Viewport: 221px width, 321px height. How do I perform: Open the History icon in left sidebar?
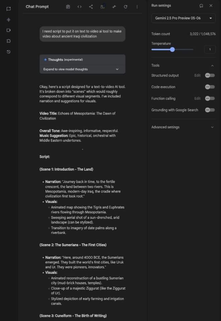[x=9, y=52]
